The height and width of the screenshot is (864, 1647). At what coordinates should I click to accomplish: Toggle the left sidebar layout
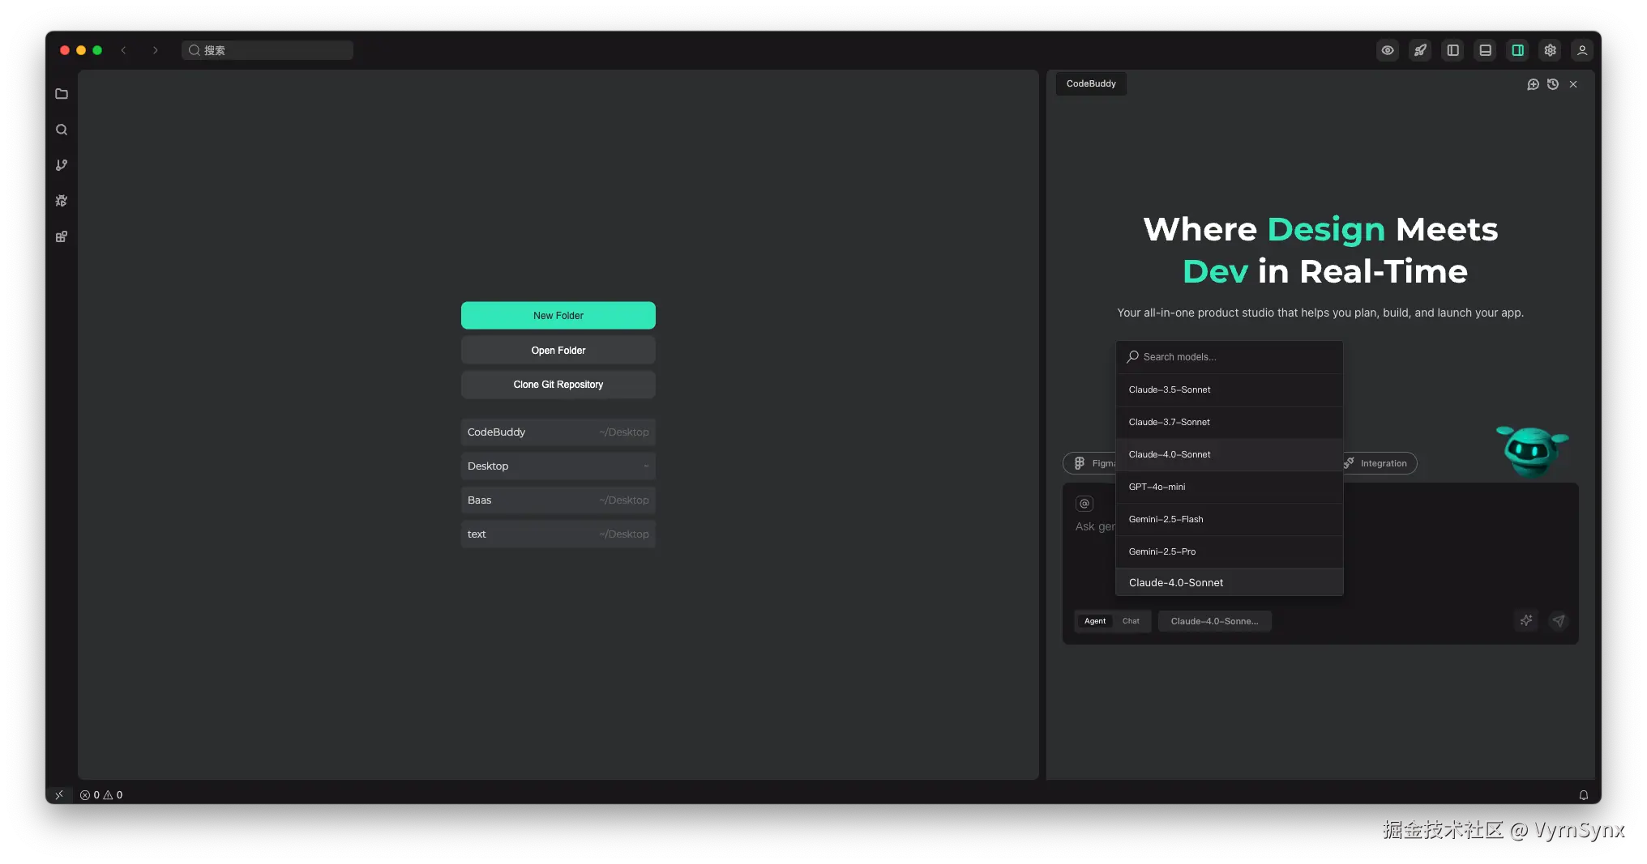(1452, 50)
